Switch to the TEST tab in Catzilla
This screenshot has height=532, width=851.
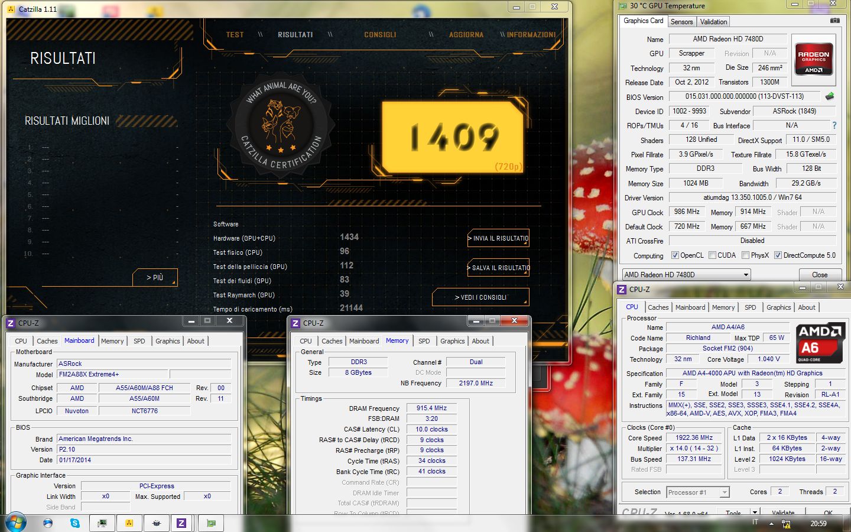235,34
